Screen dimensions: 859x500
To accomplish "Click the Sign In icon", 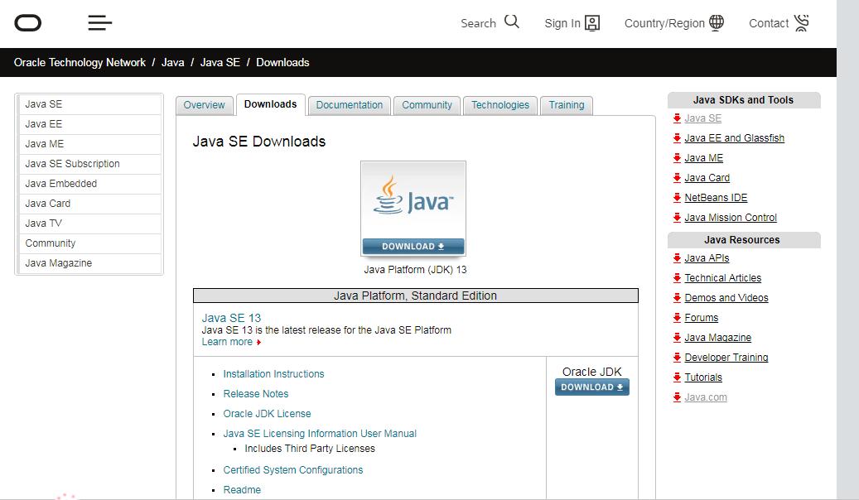I will [x=593, y=22].
